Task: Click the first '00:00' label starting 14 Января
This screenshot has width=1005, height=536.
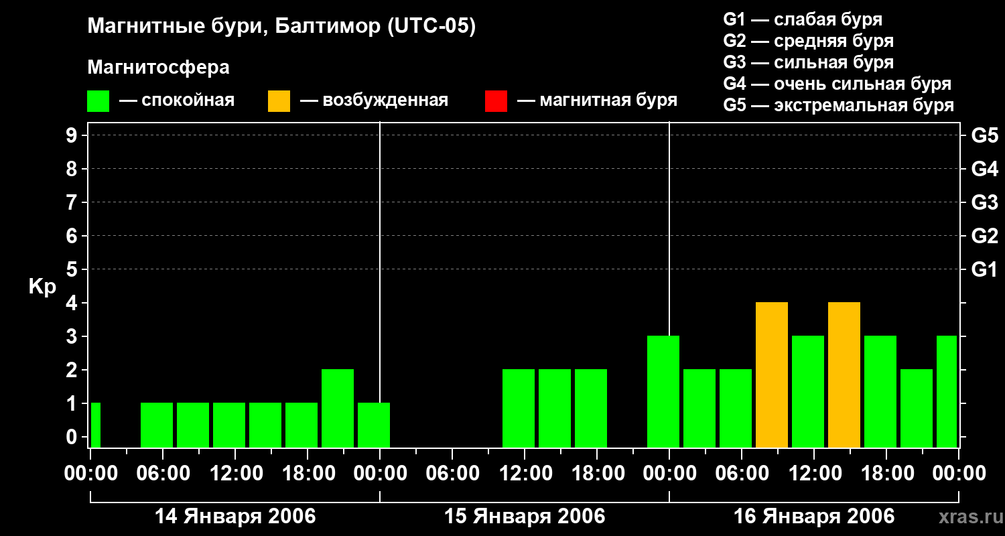Action: (x=90, y=473)
